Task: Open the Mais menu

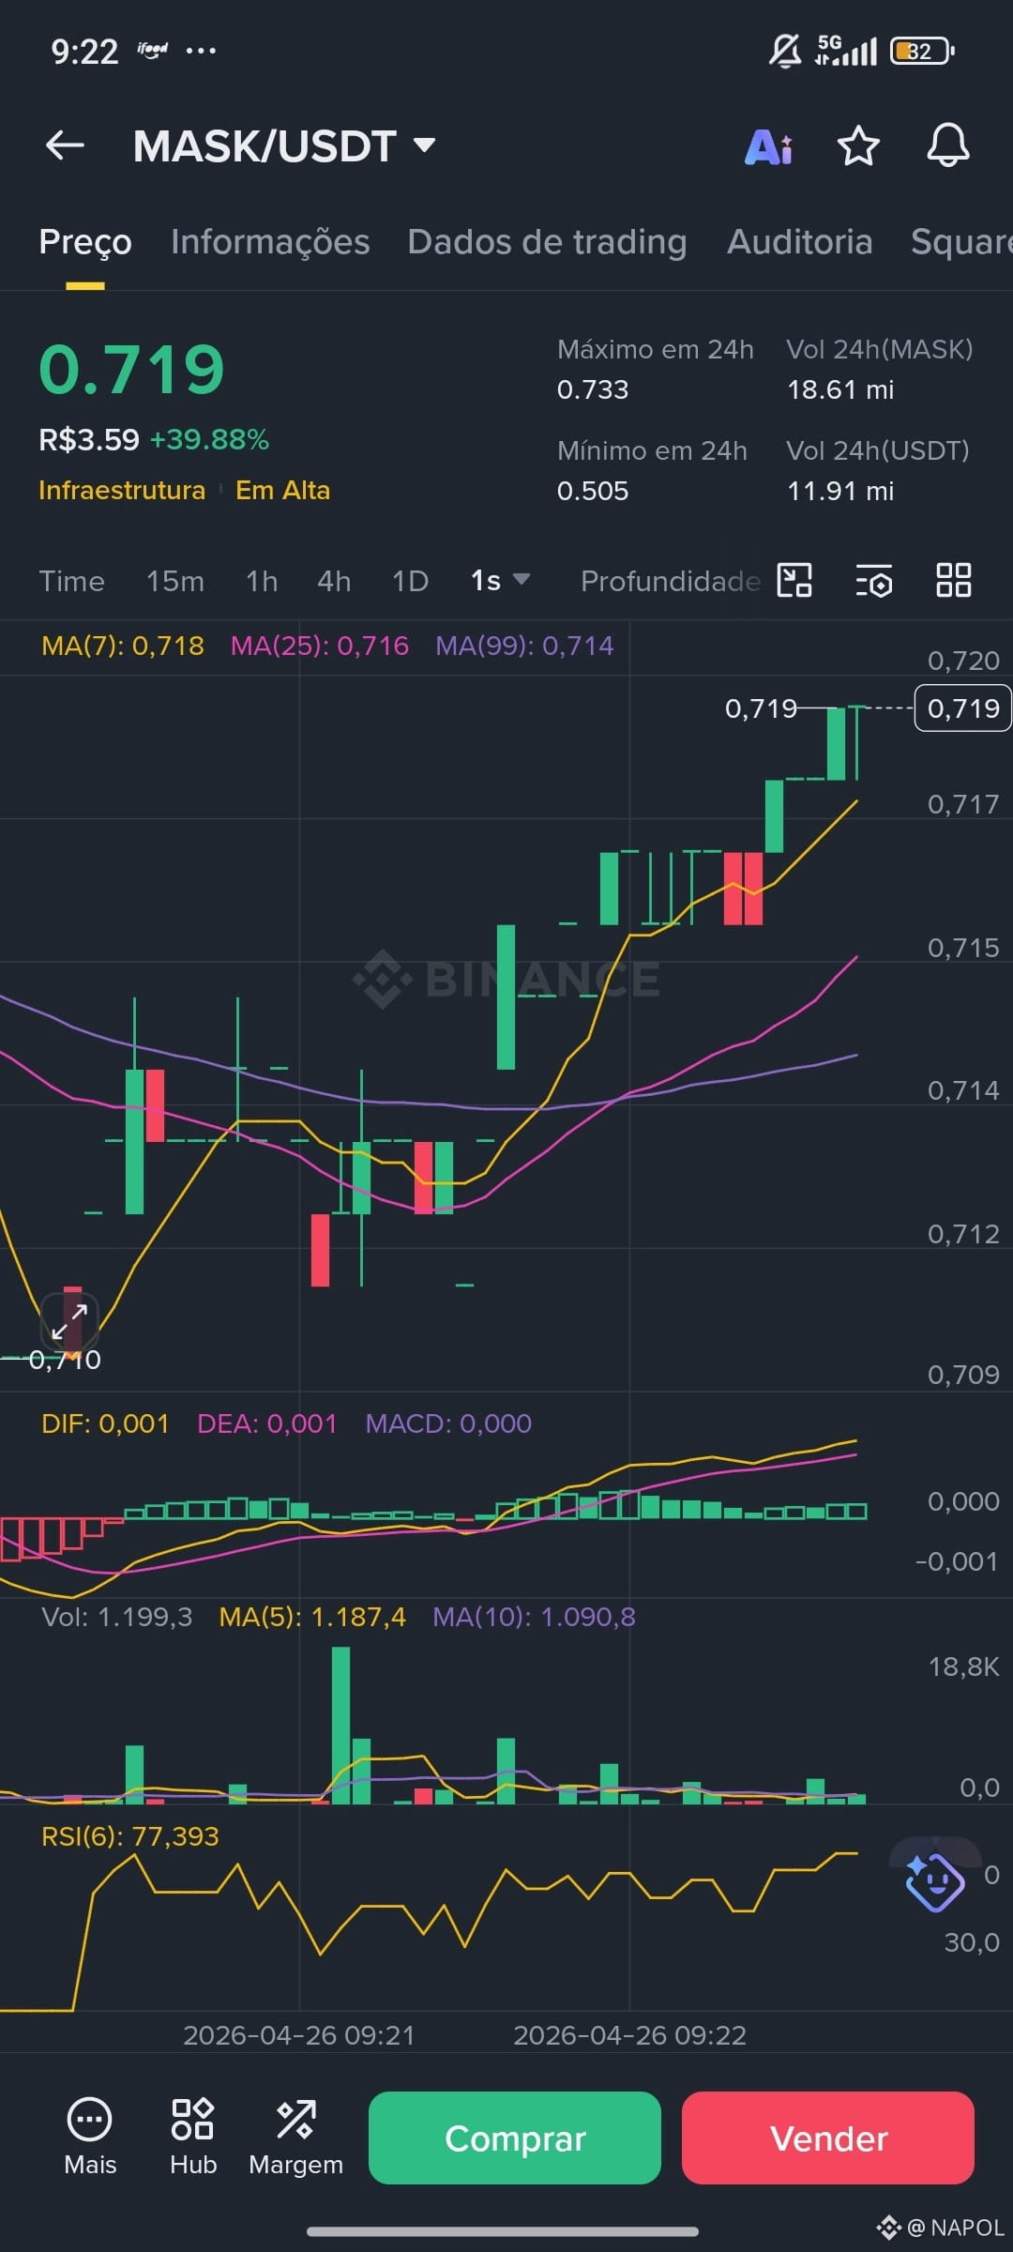Action: point(90,2136)
